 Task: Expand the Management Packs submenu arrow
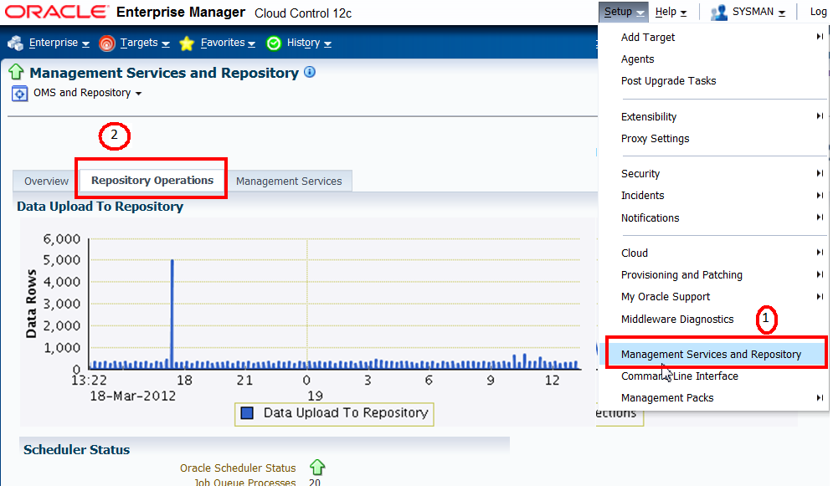[x=820, y=397]
